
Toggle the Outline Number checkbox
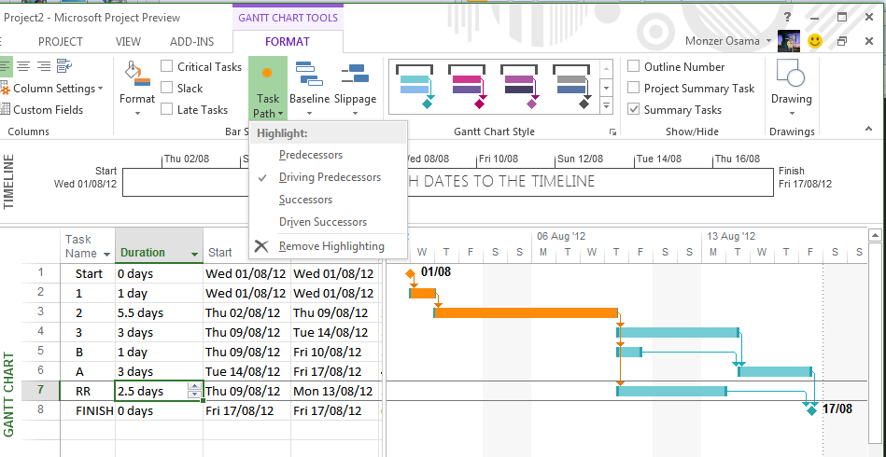pyautogui.click(x=634, y=66)
